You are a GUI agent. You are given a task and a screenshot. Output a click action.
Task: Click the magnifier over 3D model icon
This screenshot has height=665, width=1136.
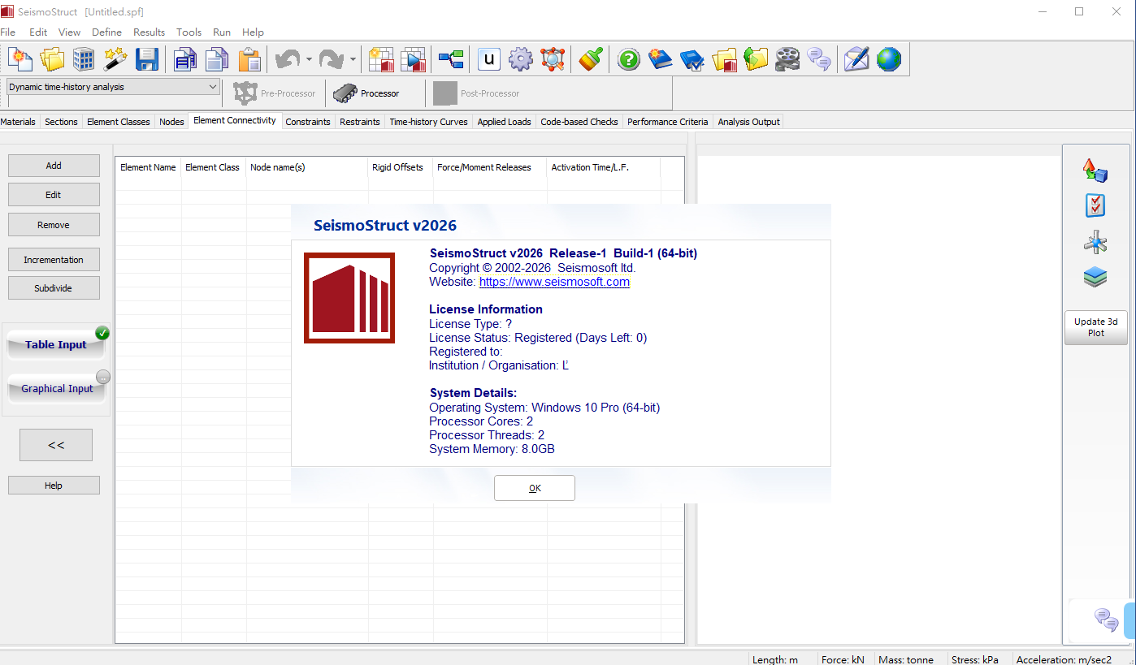(553, 59)
